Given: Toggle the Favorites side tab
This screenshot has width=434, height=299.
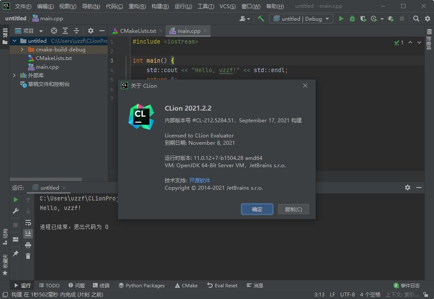Looking at the screenshot, I should coord(5,265).
